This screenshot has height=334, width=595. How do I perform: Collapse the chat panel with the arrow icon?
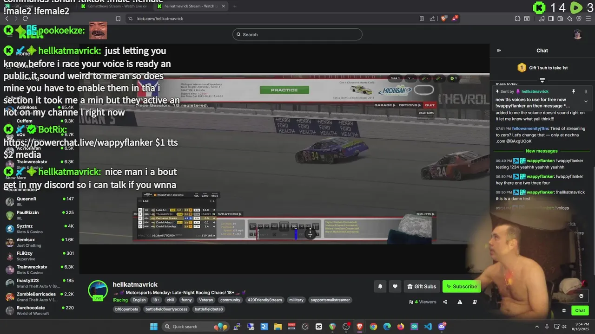499,51
